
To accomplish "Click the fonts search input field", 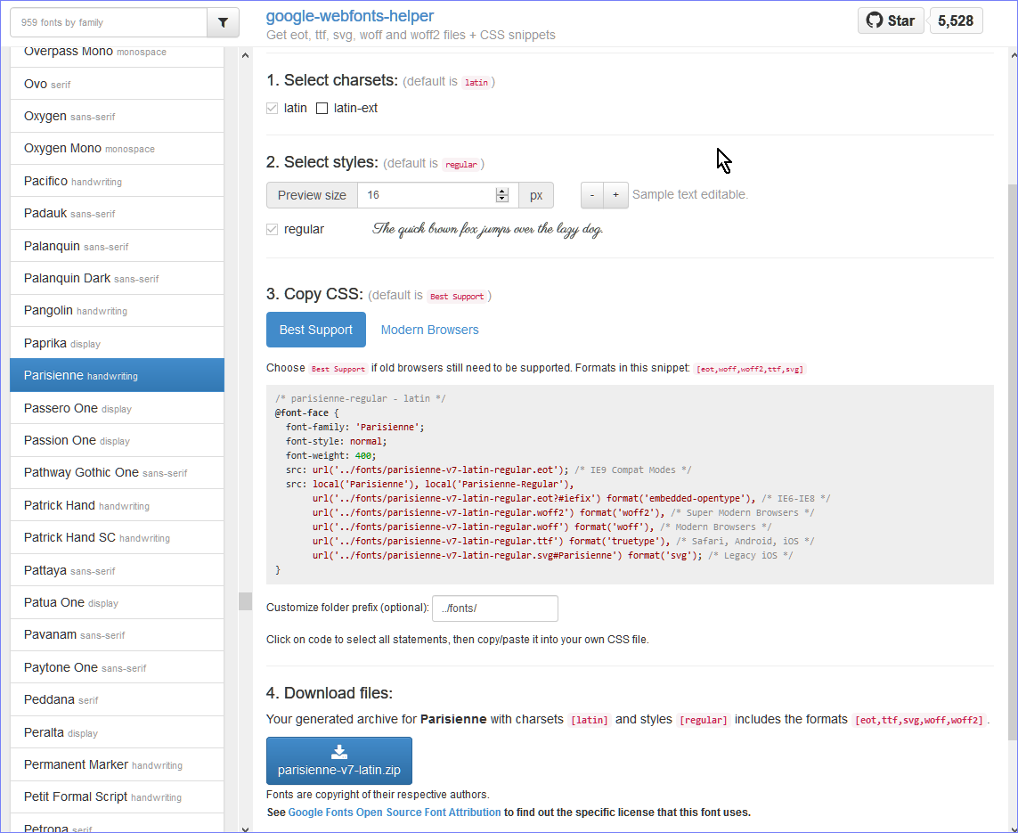I will [x=108, y=23].
